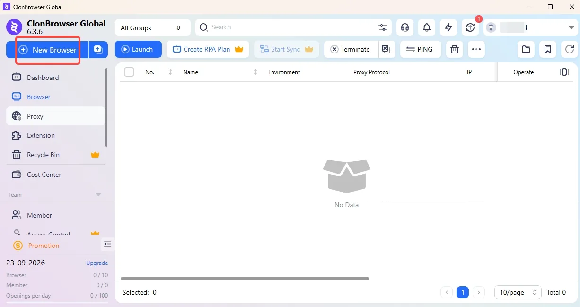The image size is (580, 307).
Task: Open the 10/page size dropdown
Action: [x=518, y=292]
